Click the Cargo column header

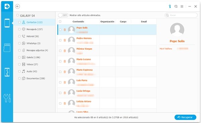click(x=123, y=21)
